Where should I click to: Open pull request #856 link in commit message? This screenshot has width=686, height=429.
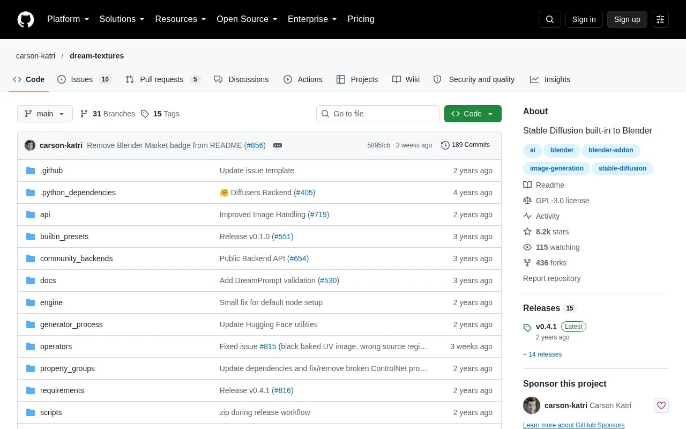coord(255,145)
